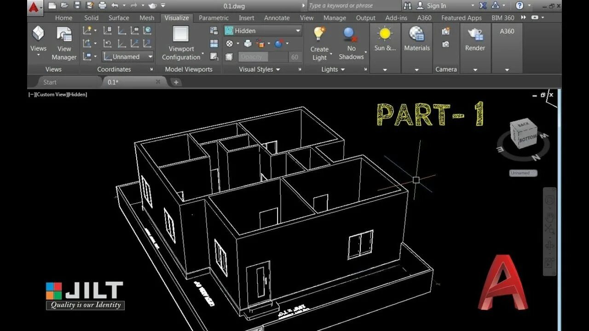
Task: Click the Viewport Configuration icon
Action: pos(181,34)
